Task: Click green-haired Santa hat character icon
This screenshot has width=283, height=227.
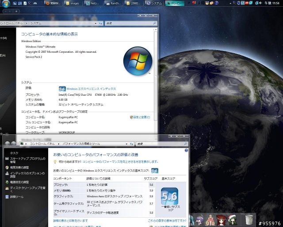Action: (233, 220)
